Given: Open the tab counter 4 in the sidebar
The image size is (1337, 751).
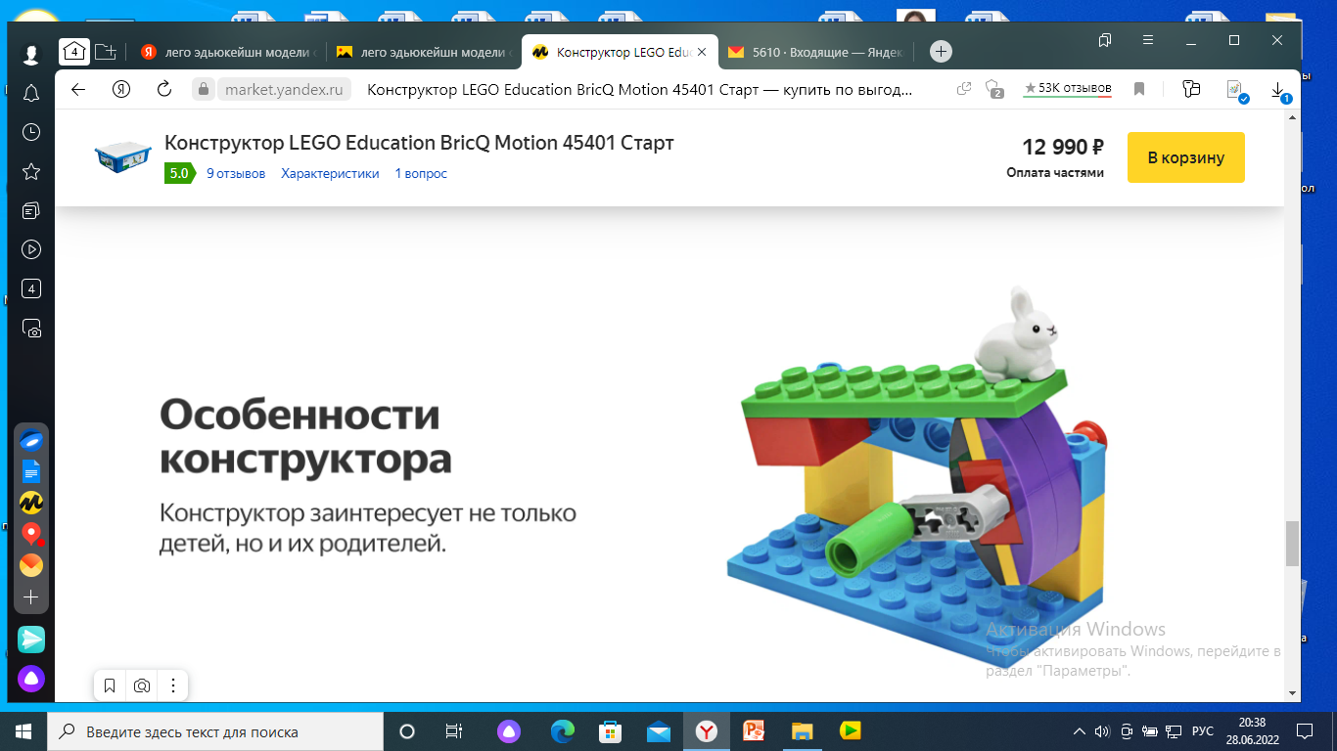Looking at the screenshot, I should pyautogui.click(x=31, y=288).
